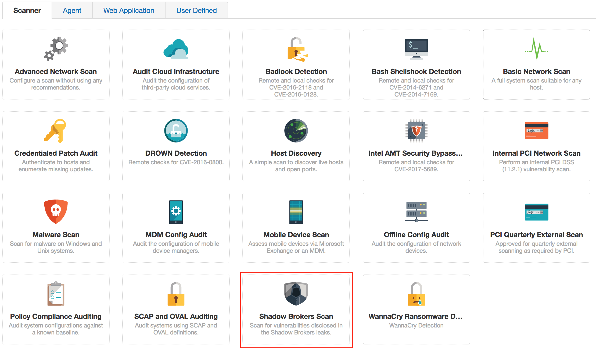Click 'Audit systems using SCAP and OVAL definitions.'
Screen dimensions: 596x349
click(176, 329)
